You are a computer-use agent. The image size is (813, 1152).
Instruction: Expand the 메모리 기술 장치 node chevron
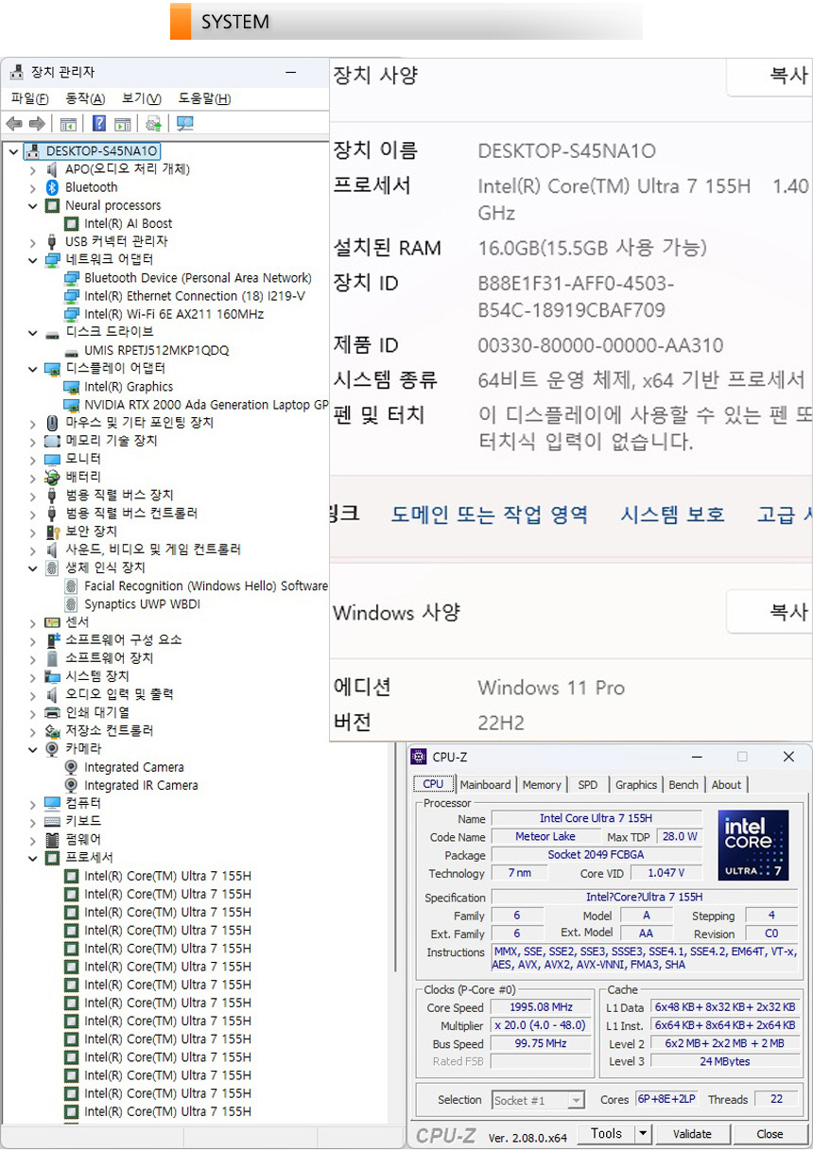tap(33, 441)
